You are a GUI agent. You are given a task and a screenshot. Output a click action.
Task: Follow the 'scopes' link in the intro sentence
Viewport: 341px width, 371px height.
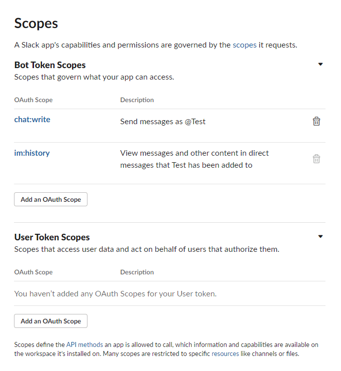pos(244,45)
